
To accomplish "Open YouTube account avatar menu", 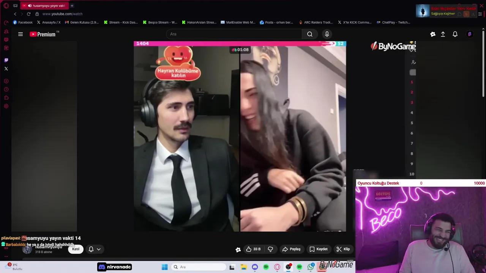I will (x=470, y=34).
